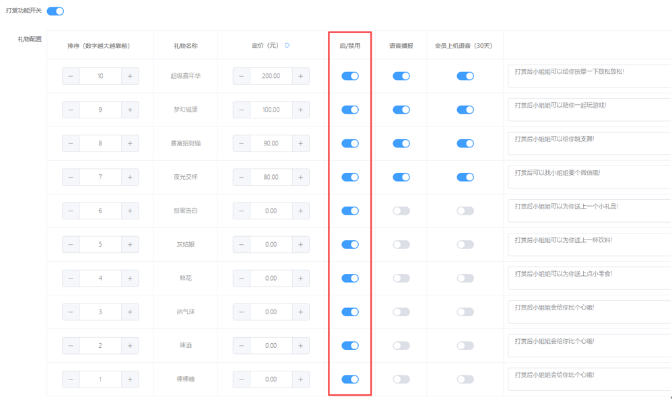Click plus on 啤酒 price

301,345
